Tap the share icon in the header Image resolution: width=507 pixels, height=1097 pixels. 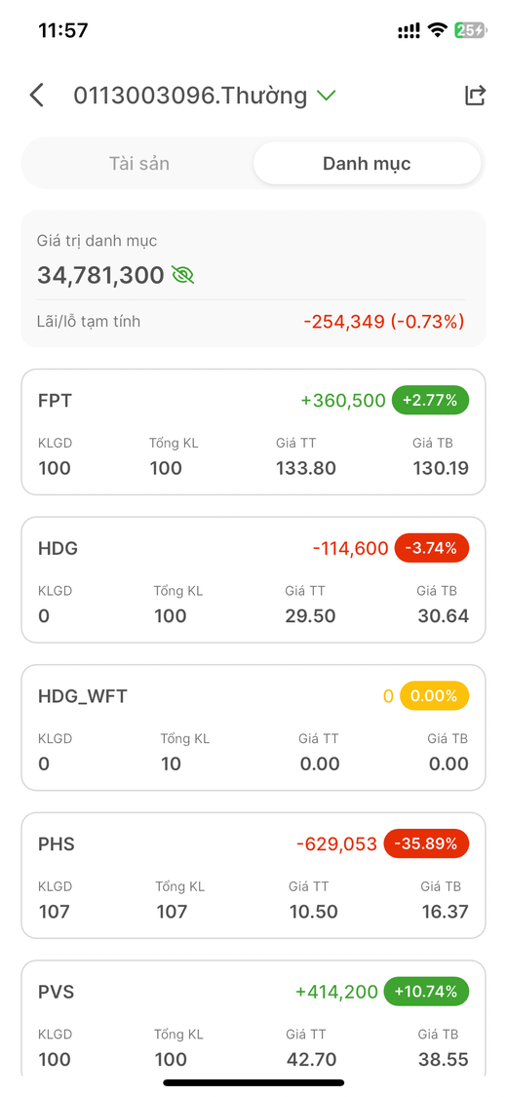[475, 96]
